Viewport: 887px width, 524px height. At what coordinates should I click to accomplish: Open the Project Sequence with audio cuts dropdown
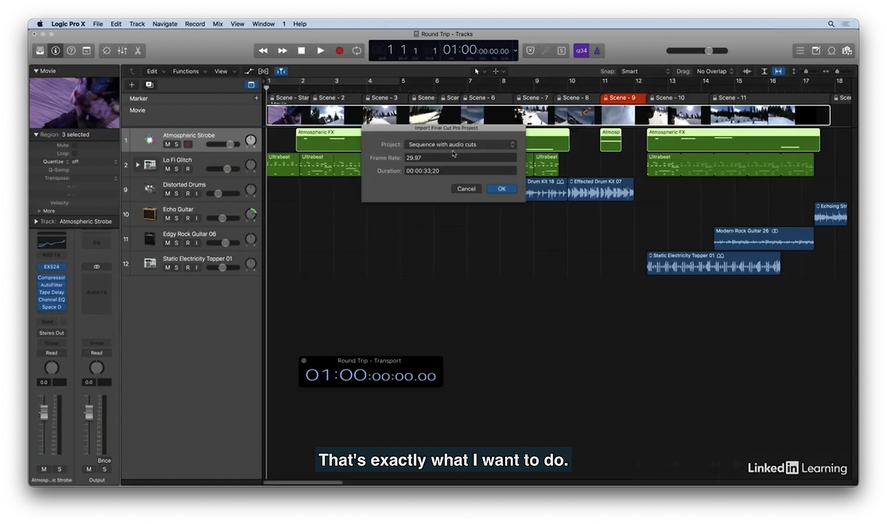[460, 144]
